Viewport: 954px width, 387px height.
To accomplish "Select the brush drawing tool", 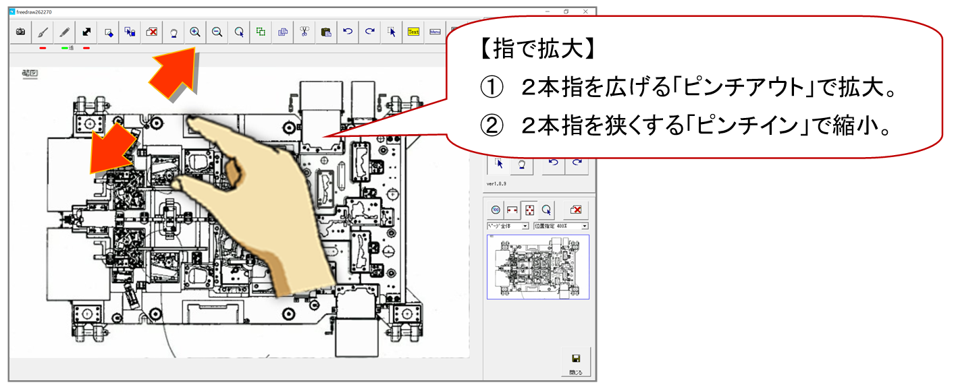I will pos(43,32).
